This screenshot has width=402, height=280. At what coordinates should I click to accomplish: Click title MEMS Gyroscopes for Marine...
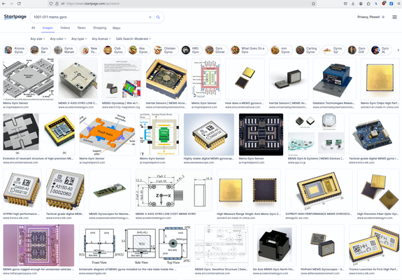coord(110,213)
